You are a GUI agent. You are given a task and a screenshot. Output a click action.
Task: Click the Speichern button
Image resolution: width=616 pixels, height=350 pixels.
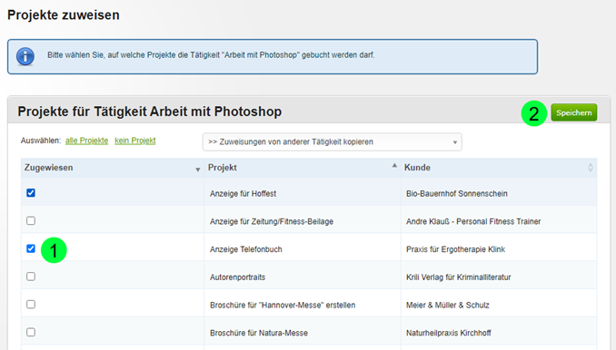574,112
